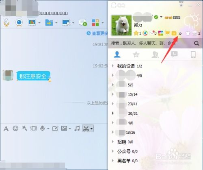Activate the scissors screenshot tool
The image size is (203, 170).
[86, 129]
